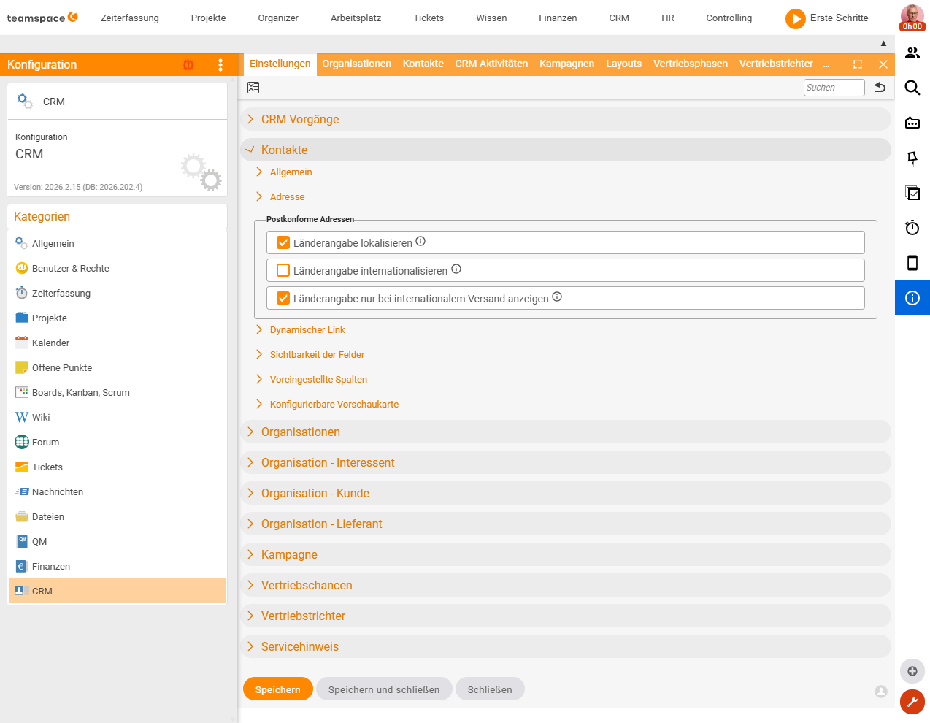The height and width of the screenshot is (723, 930).
Task: Click the stopwatch icon in right sidebar
Action: pyautogui.click(x=912, y=228)
